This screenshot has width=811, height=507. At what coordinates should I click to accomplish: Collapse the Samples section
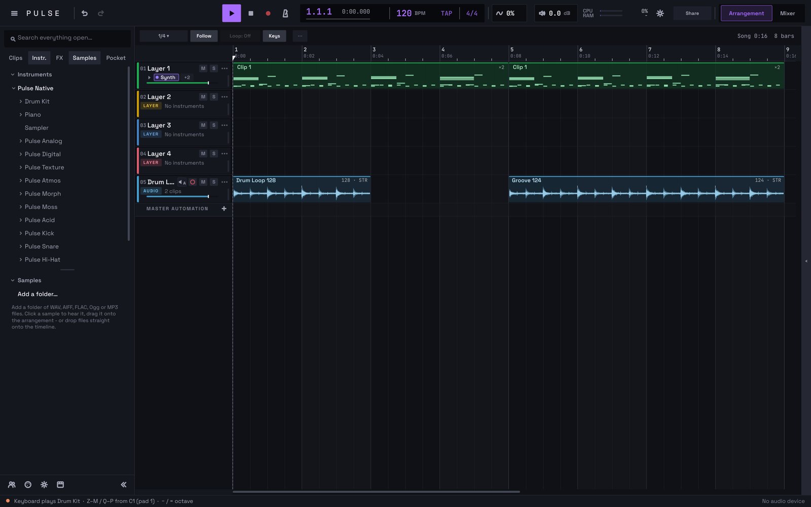coord(13,280)
